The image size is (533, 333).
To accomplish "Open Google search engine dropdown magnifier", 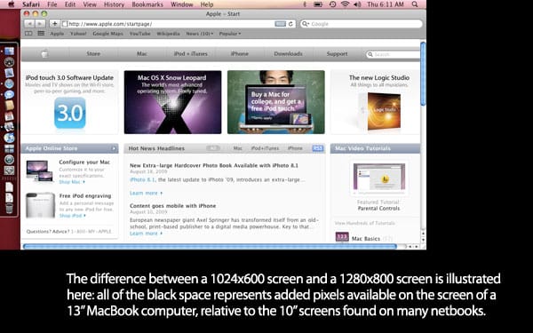I will (306, 24).
